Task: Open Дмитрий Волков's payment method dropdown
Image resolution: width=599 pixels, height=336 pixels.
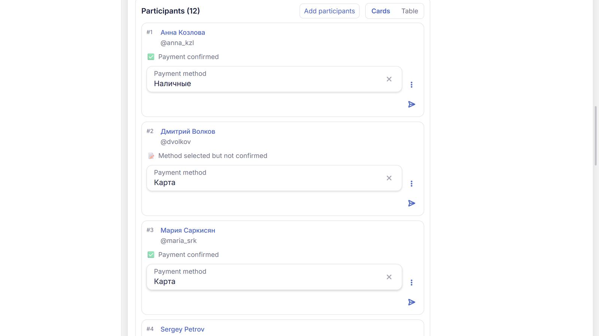Action: pyautogui.click(x=274, y=178)
